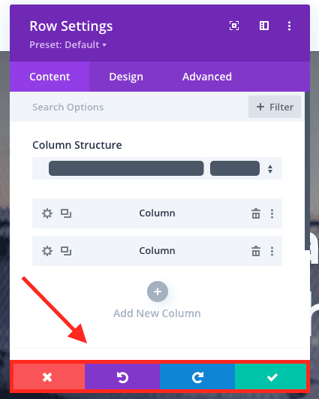
Task: Delete the first Column with trash icon
Action: point(256,213)
